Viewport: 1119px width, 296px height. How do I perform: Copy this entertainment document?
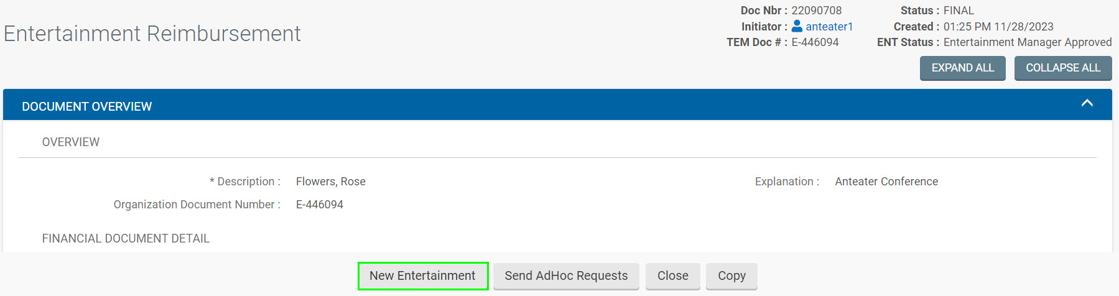pos(731,275)
